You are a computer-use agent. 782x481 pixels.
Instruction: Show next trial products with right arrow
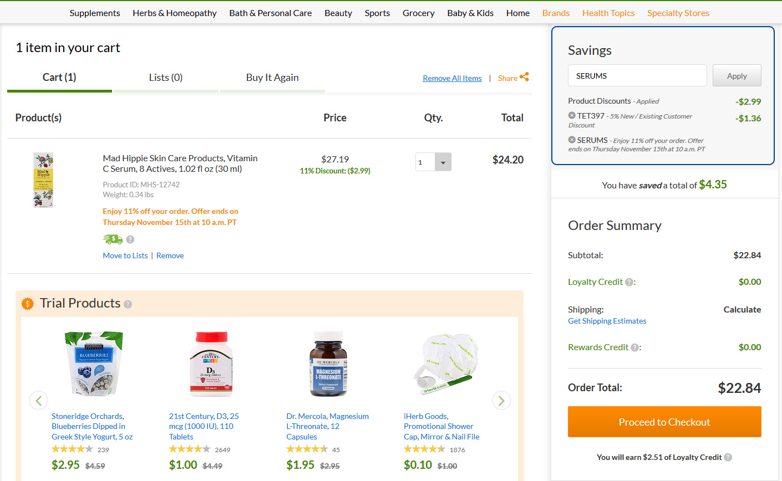[x=501, y=400]
